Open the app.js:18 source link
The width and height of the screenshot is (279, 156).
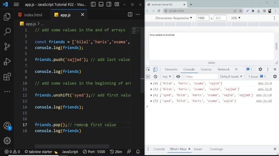tap(264, 101)
